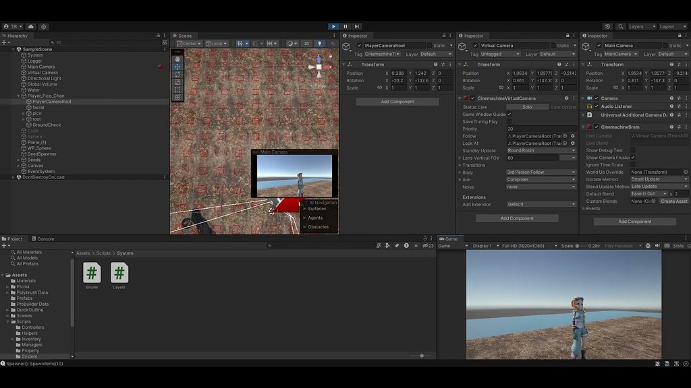
Task: Click the gear icon beside the Follow field
Action: [x=572, y=136]
